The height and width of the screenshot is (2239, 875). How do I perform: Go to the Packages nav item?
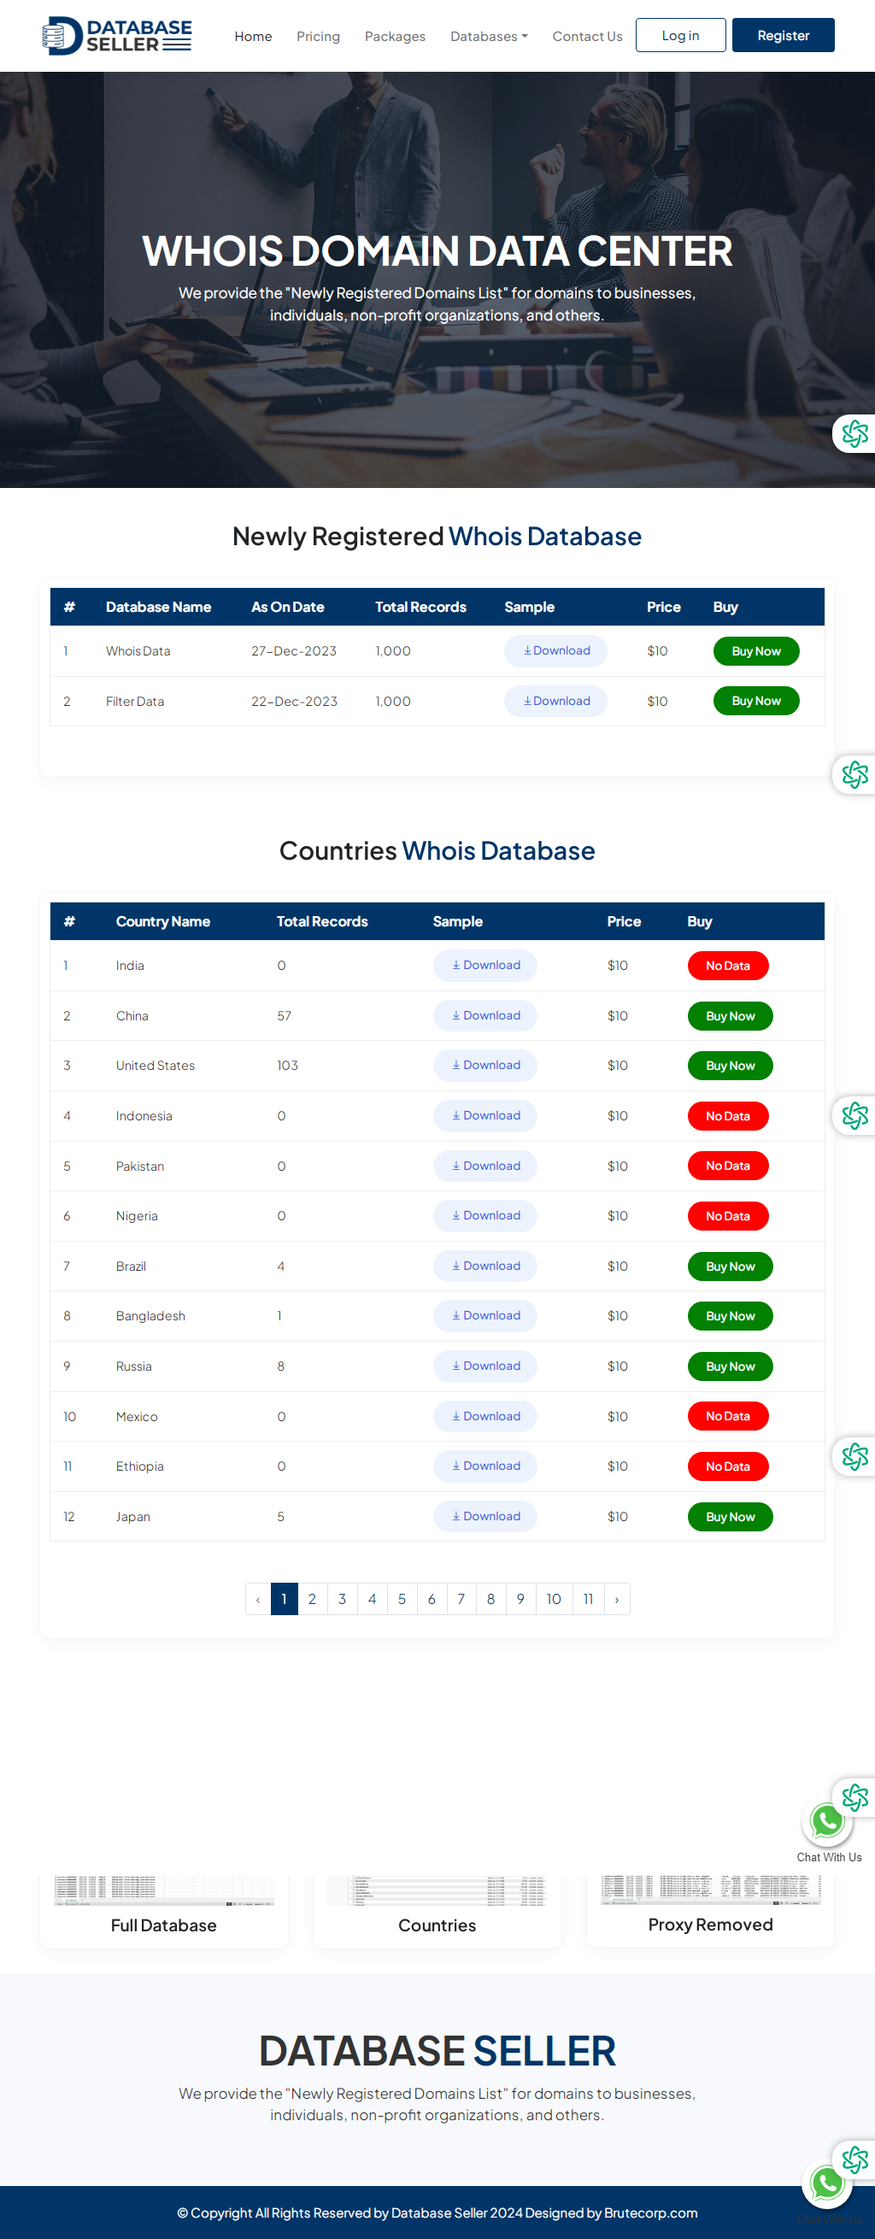[395, 37]
